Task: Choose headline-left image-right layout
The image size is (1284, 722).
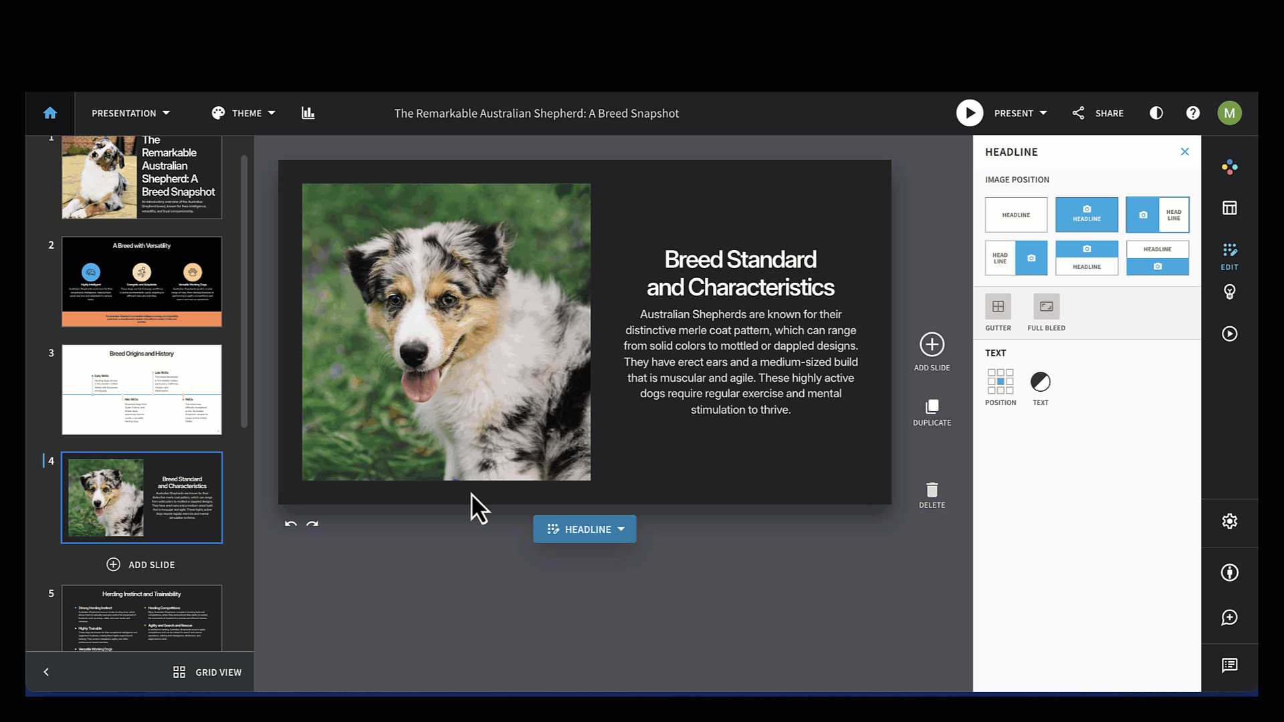Action: point(1016,258)
